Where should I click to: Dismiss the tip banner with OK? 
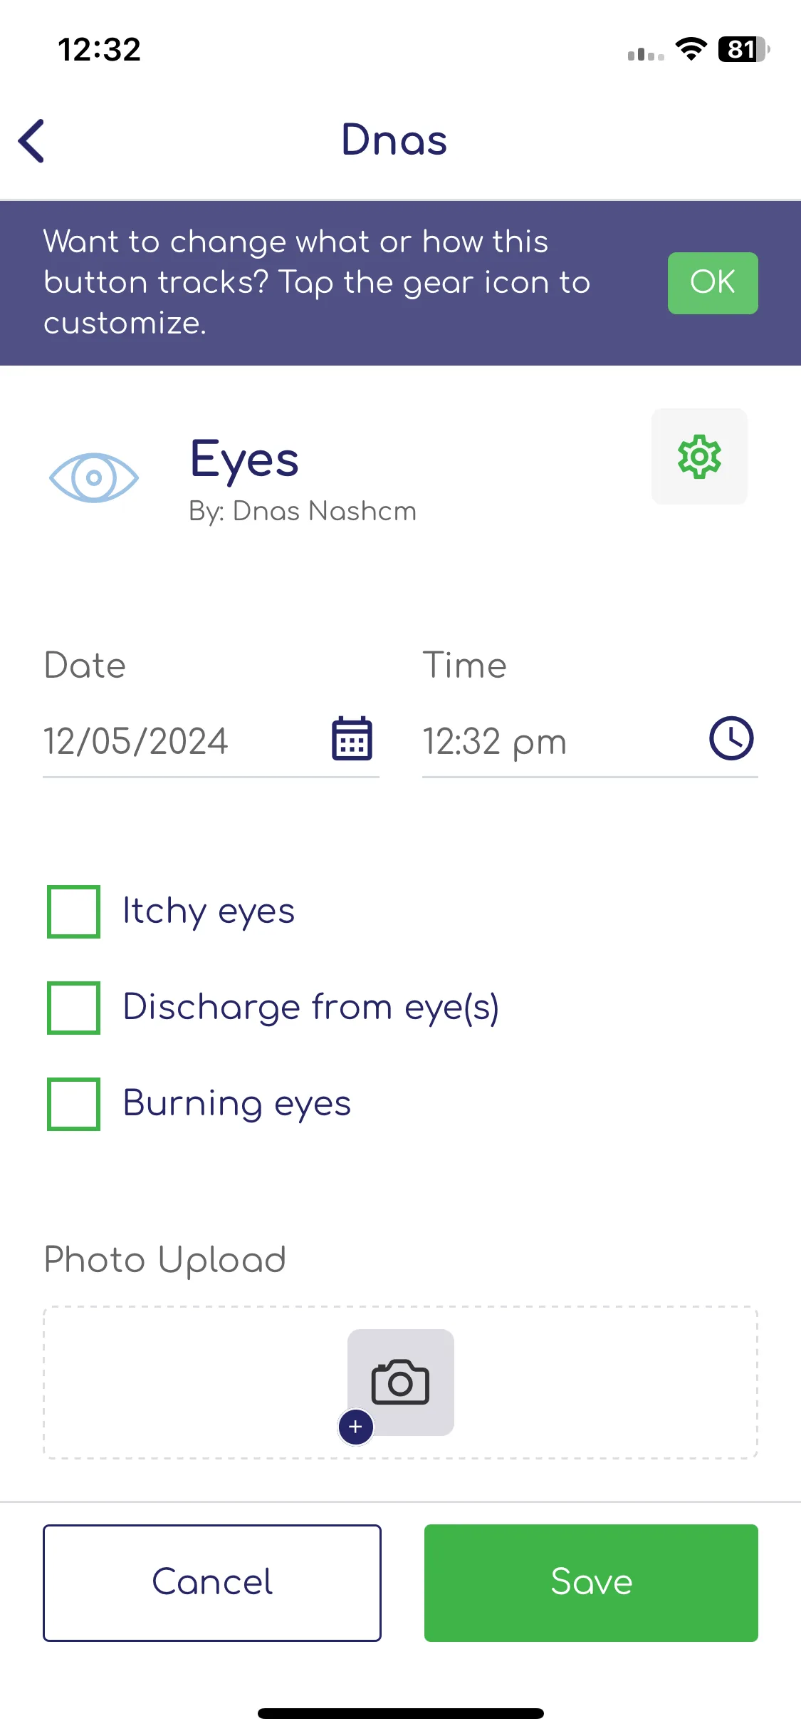click(713, 283)
